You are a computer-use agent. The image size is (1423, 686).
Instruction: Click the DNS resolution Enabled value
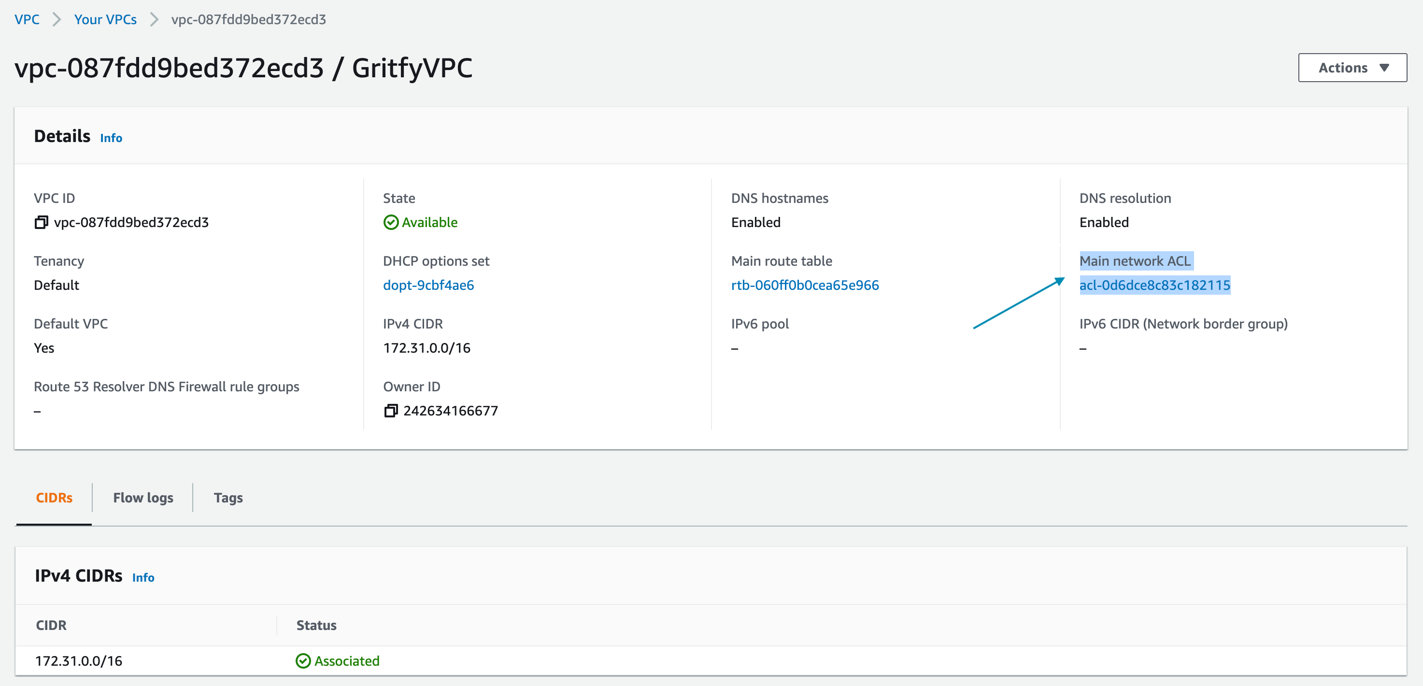point(1104,223)
